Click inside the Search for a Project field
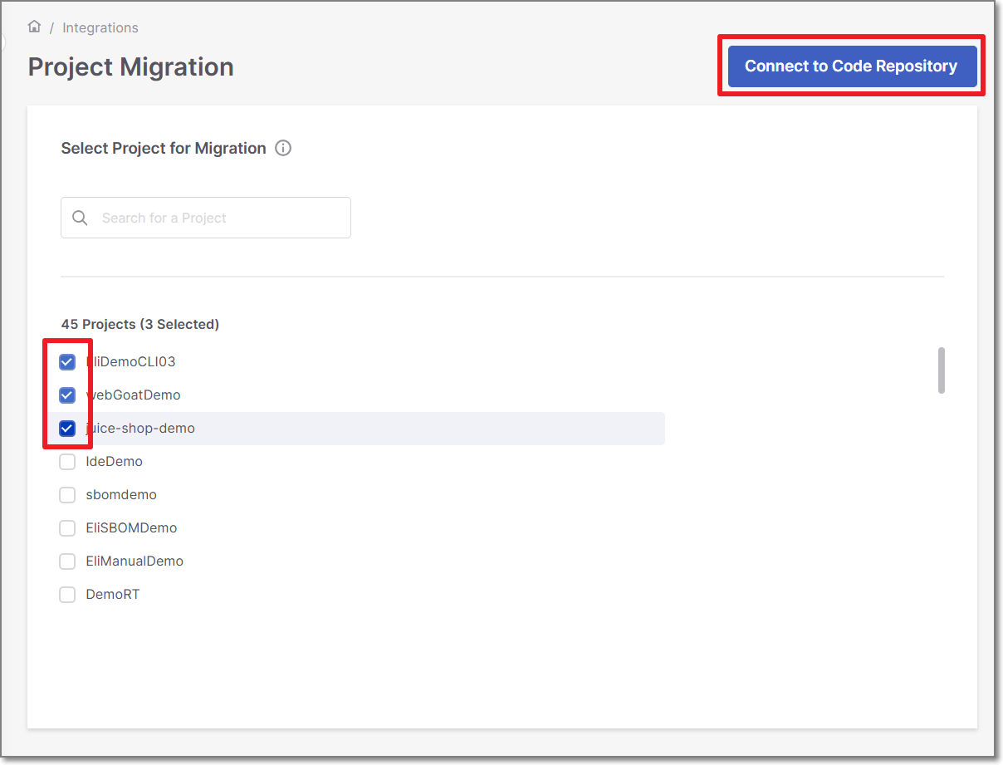 pyautogui.click(x=208, y=217)
